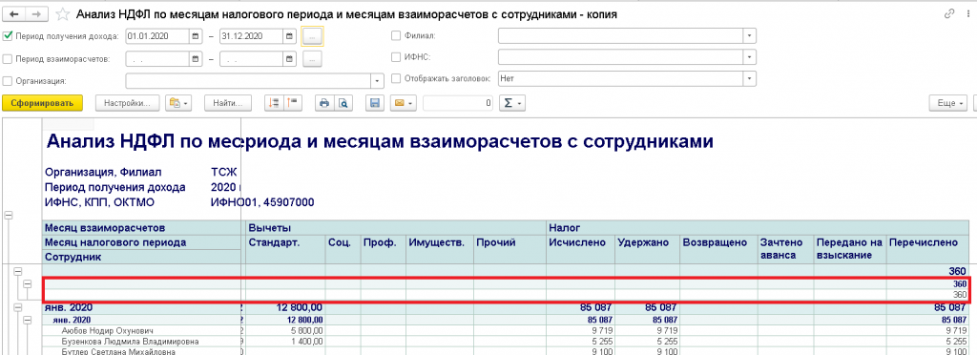Choose standard period for income period (ellipsis)
The image size is (977, 355).
[x=312, y=37]
